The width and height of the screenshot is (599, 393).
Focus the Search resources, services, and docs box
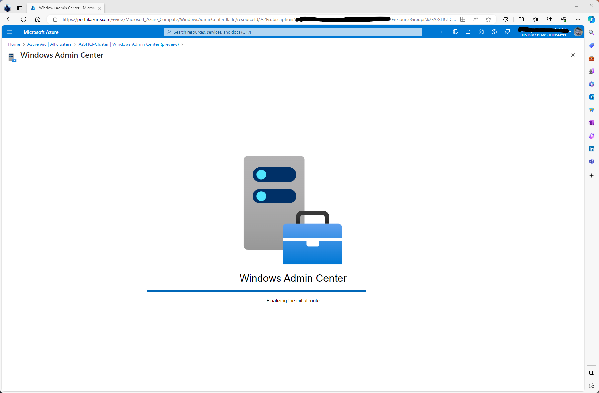pyautogui.click(x=293, y=32)
